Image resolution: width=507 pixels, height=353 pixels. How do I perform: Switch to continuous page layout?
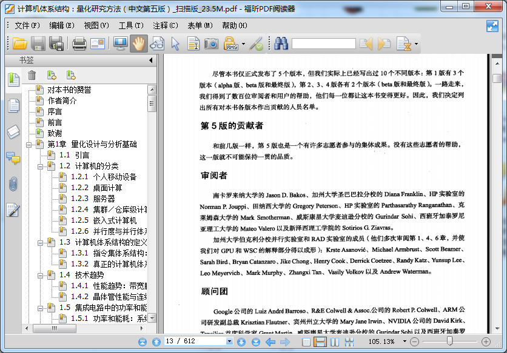(320, 341)
